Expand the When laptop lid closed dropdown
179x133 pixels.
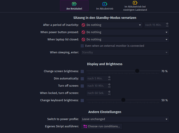(x=125, y=39)
